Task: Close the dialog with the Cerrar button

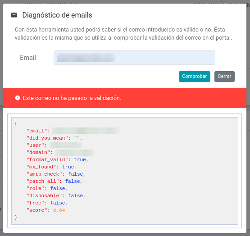Action: pos(224,77)
